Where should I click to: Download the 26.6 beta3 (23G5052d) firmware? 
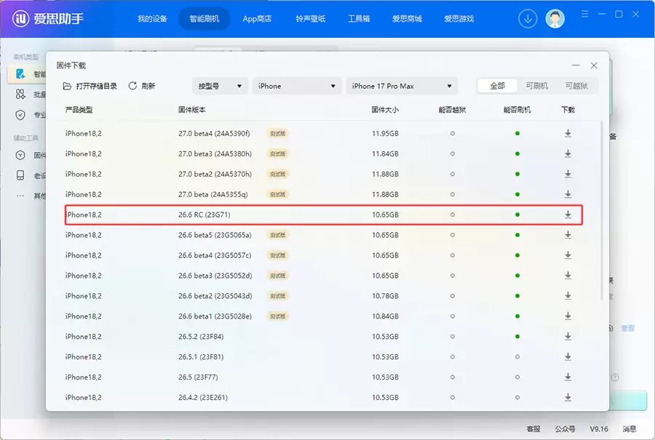pyautogui.click(x=568, y=276)
